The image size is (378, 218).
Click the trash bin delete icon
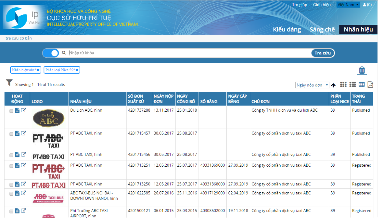[362, 70]
